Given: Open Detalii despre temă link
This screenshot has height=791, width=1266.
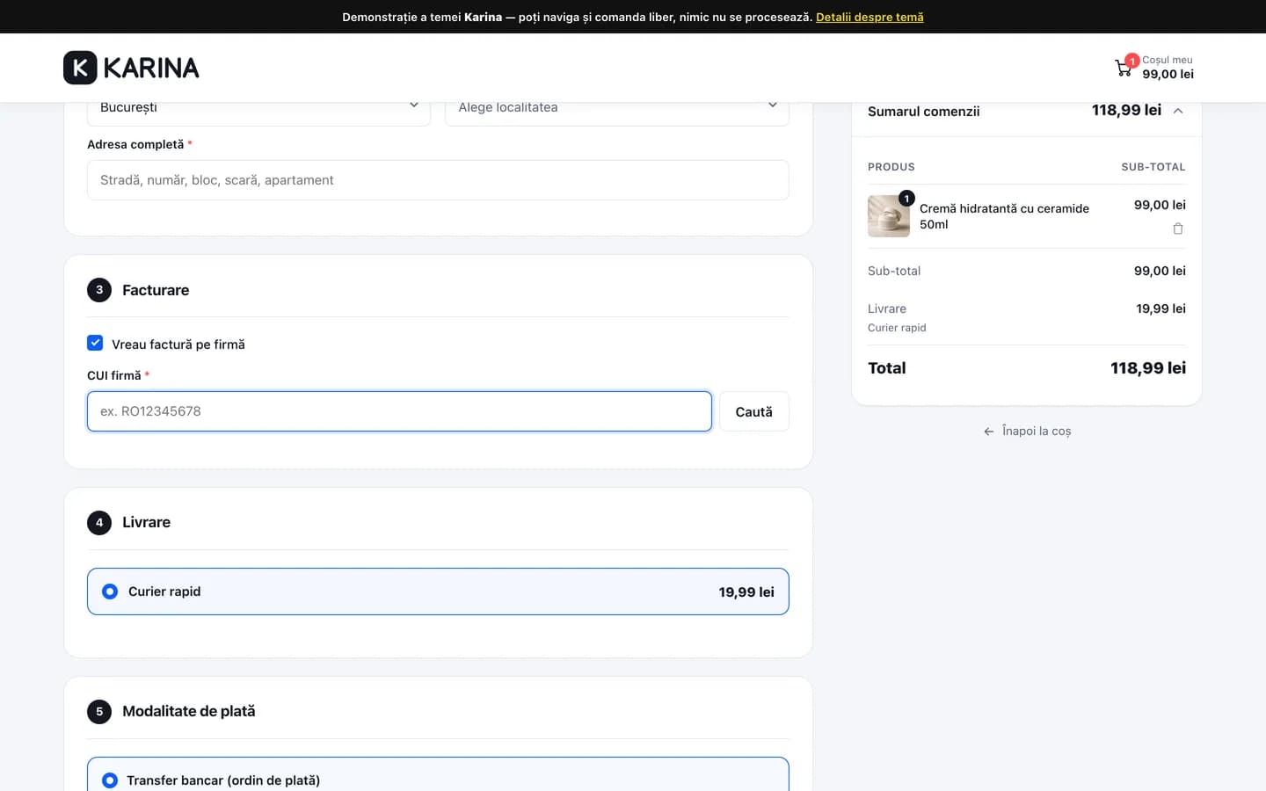Looking at the screenshot, I should pyautogui.click(x=869, y=17).
